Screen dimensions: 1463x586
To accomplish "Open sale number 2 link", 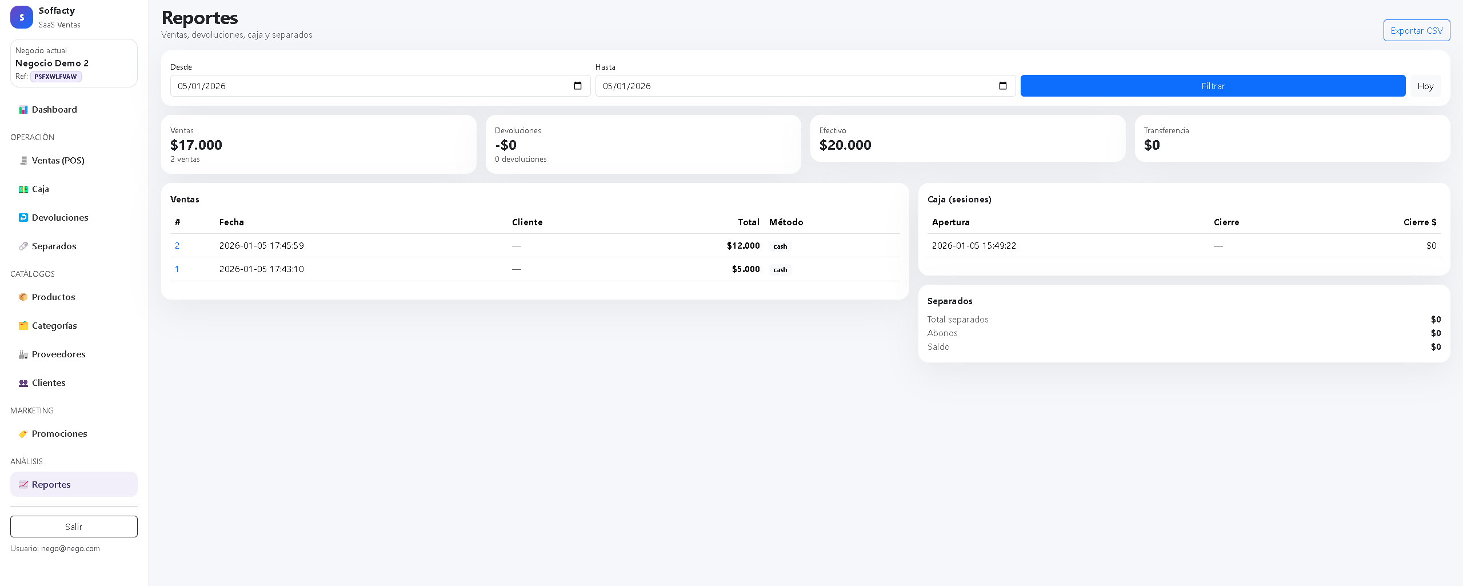I will tap(177, 246).
